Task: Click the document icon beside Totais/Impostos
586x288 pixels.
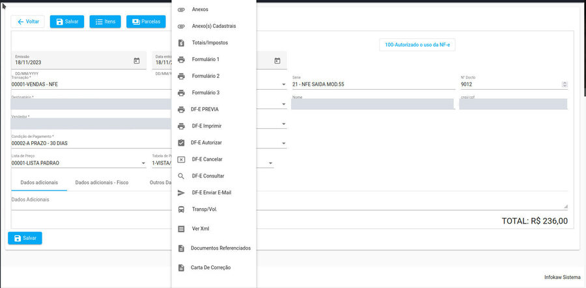Action: click(x=181, y=43)
